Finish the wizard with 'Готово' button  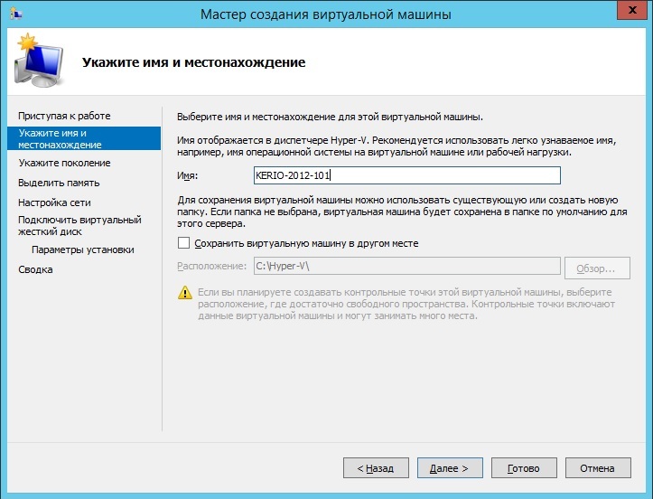[x=523, y=468]
